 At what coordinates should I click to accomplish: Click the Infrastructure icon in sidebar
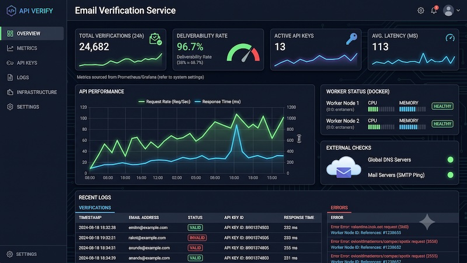tap(10, 92)
